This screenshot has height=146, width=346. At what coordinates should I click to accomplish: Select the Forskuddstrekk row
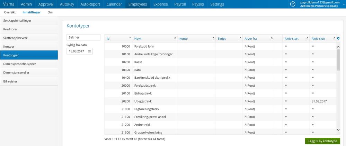(x=220, y=86)
